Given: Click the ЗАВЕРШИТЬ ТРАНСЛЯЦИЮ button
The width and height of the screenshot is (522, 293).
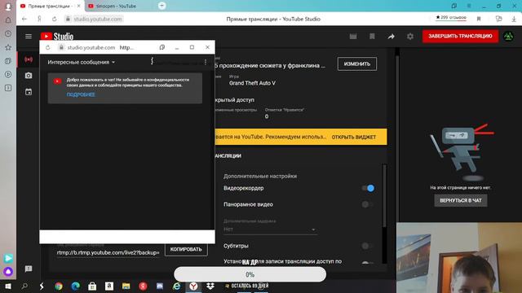Looking at the screenshot, I should 460,36.
